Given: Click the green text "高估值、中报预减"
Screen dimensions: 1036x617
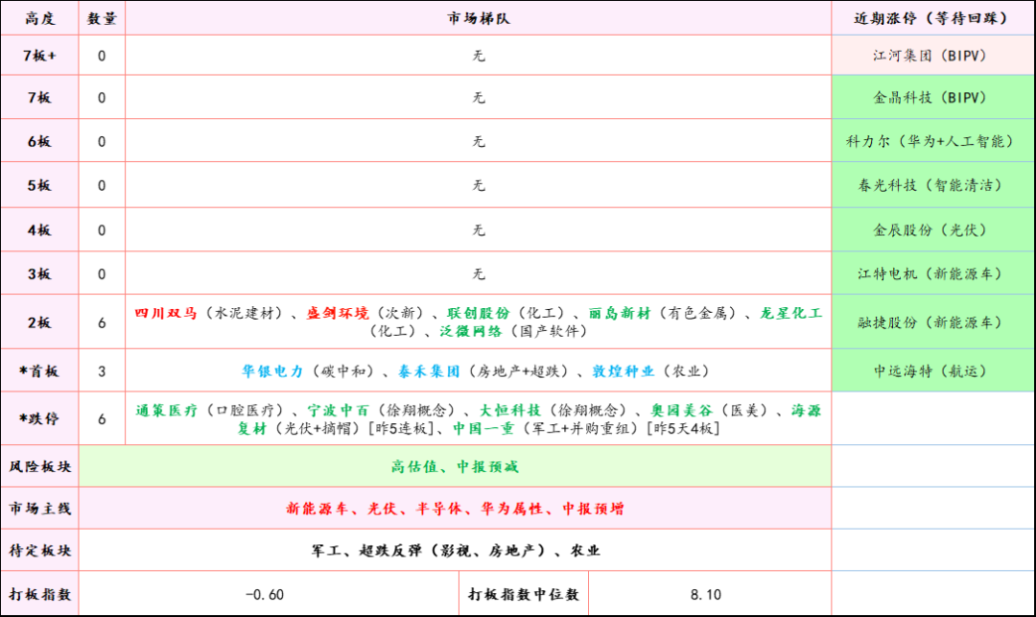Looking at the screenshot, I should 455,467.
